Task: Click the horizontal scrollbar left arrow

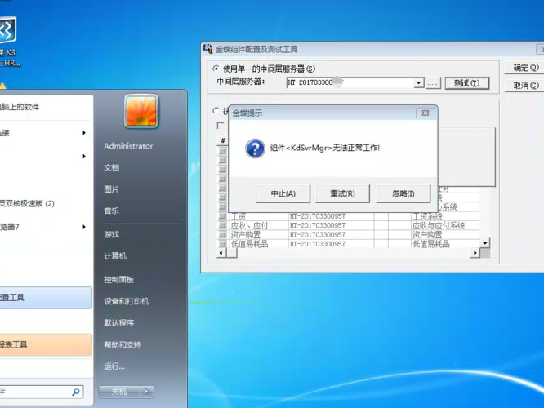Action: [221, 253]
